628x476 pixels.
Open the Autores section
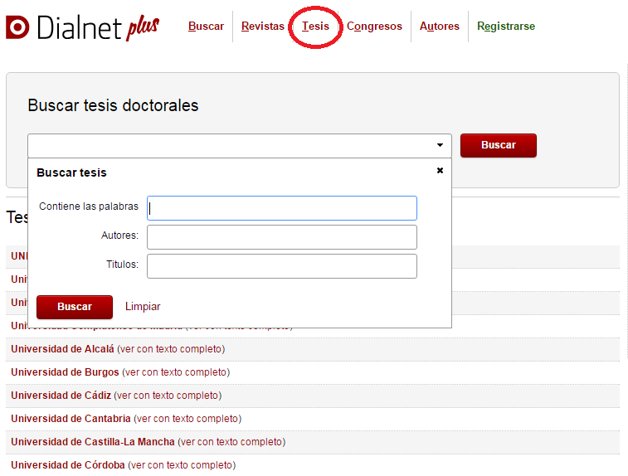click(x=440, y=26)
